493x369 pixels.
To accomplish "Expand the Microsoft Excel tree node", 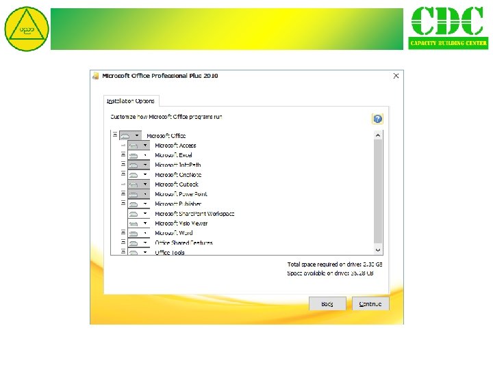I will click(123, 154).
